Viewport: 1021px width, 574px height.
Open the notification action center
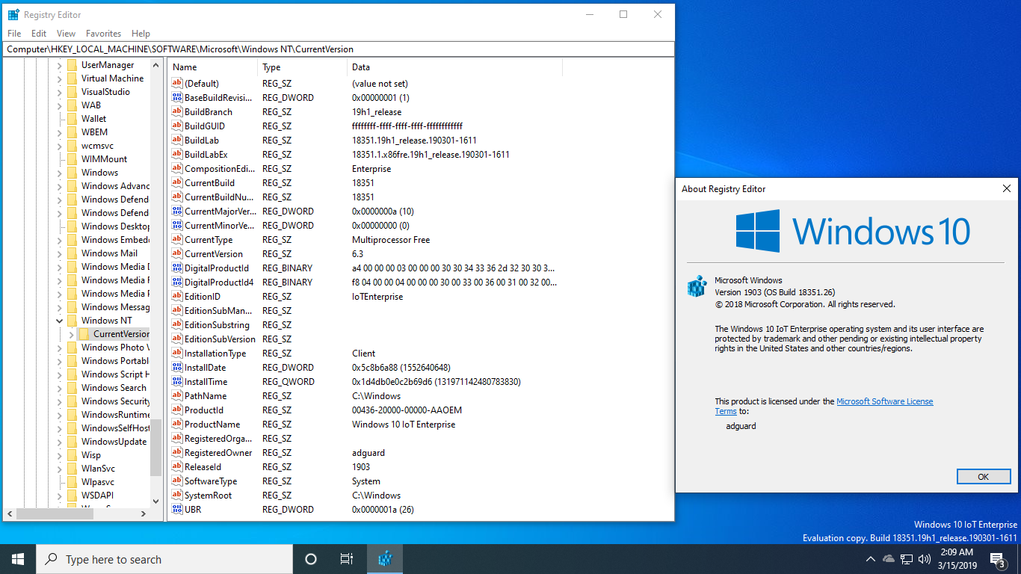997,559
